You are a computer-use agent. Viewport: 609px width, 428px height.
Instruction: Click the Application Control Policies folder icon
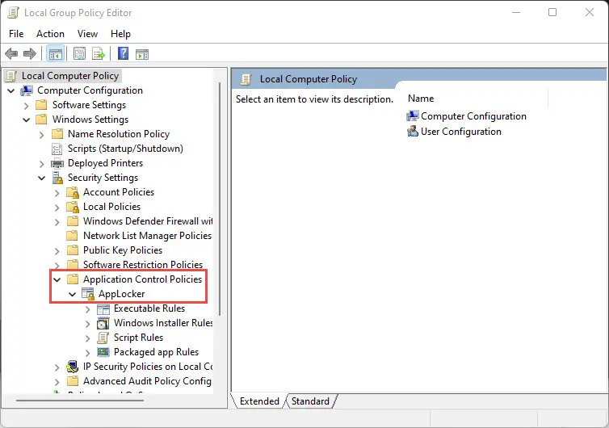coord(73,279)
